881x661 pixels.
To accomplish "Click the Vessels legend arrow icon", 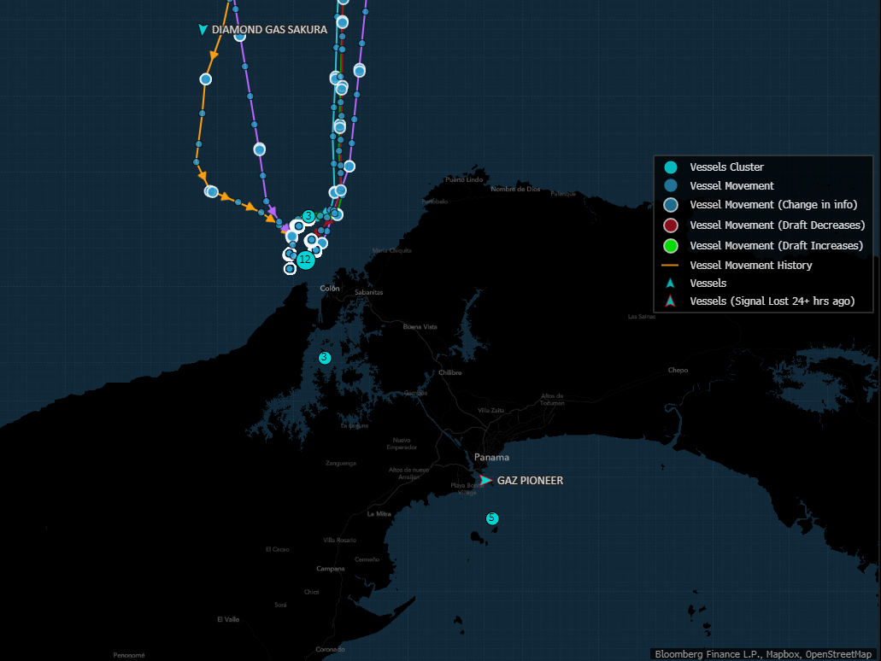I will [x=670, y=283].
